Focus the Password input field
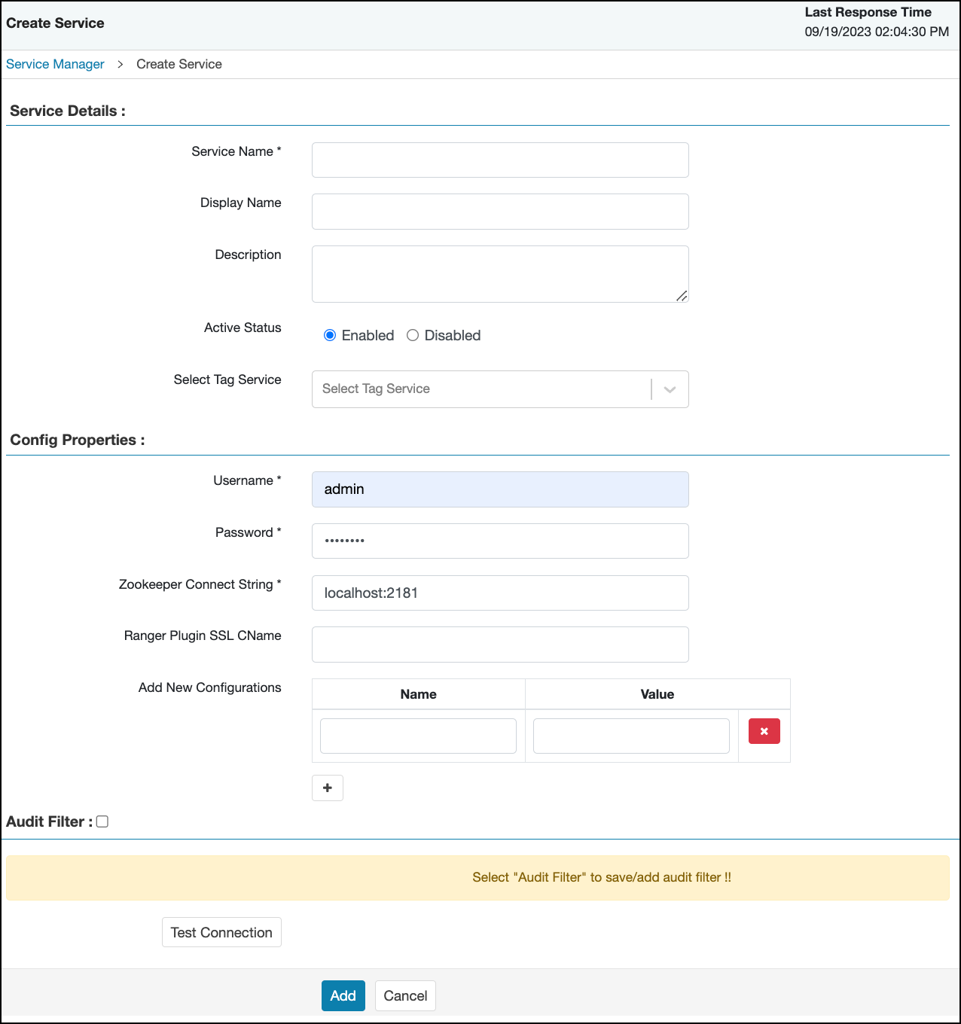The image size is (961, 1024). (x=500, y=541)
